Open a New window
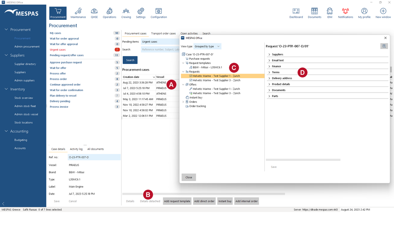The image size is (394, 233). coord(383,13)
